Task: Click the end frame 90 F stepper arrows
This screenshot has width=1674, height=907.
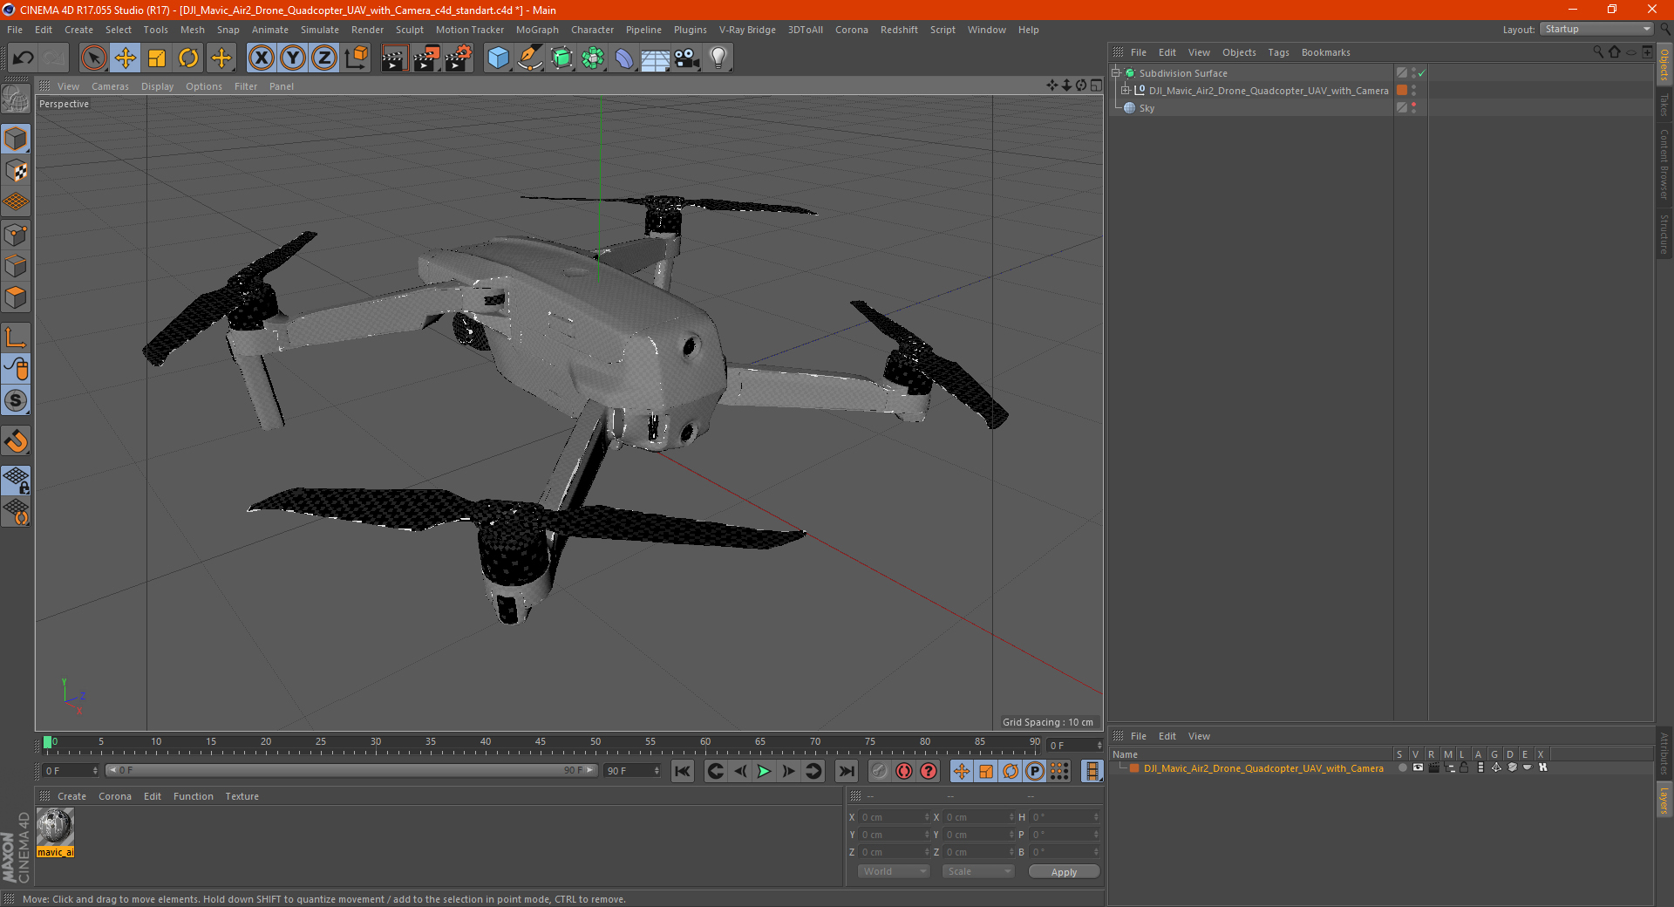Action: pyautogui.click(x=657, y=771)
